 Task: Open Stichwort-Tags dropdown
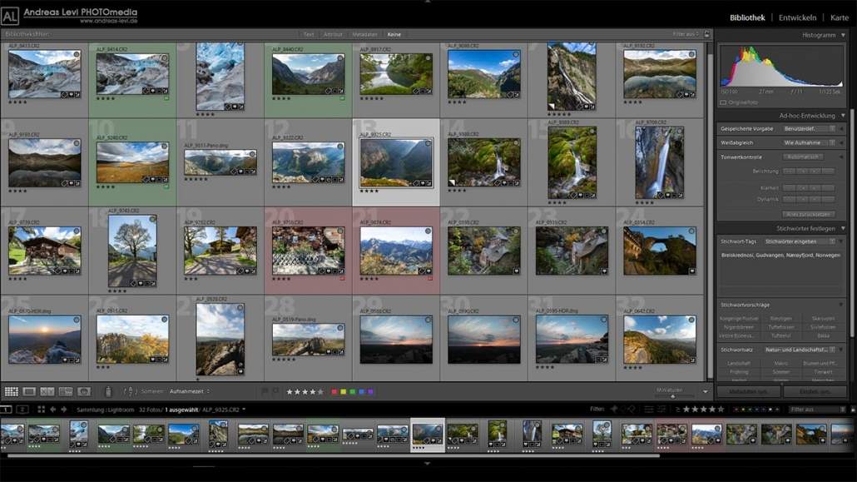[800, 241]
